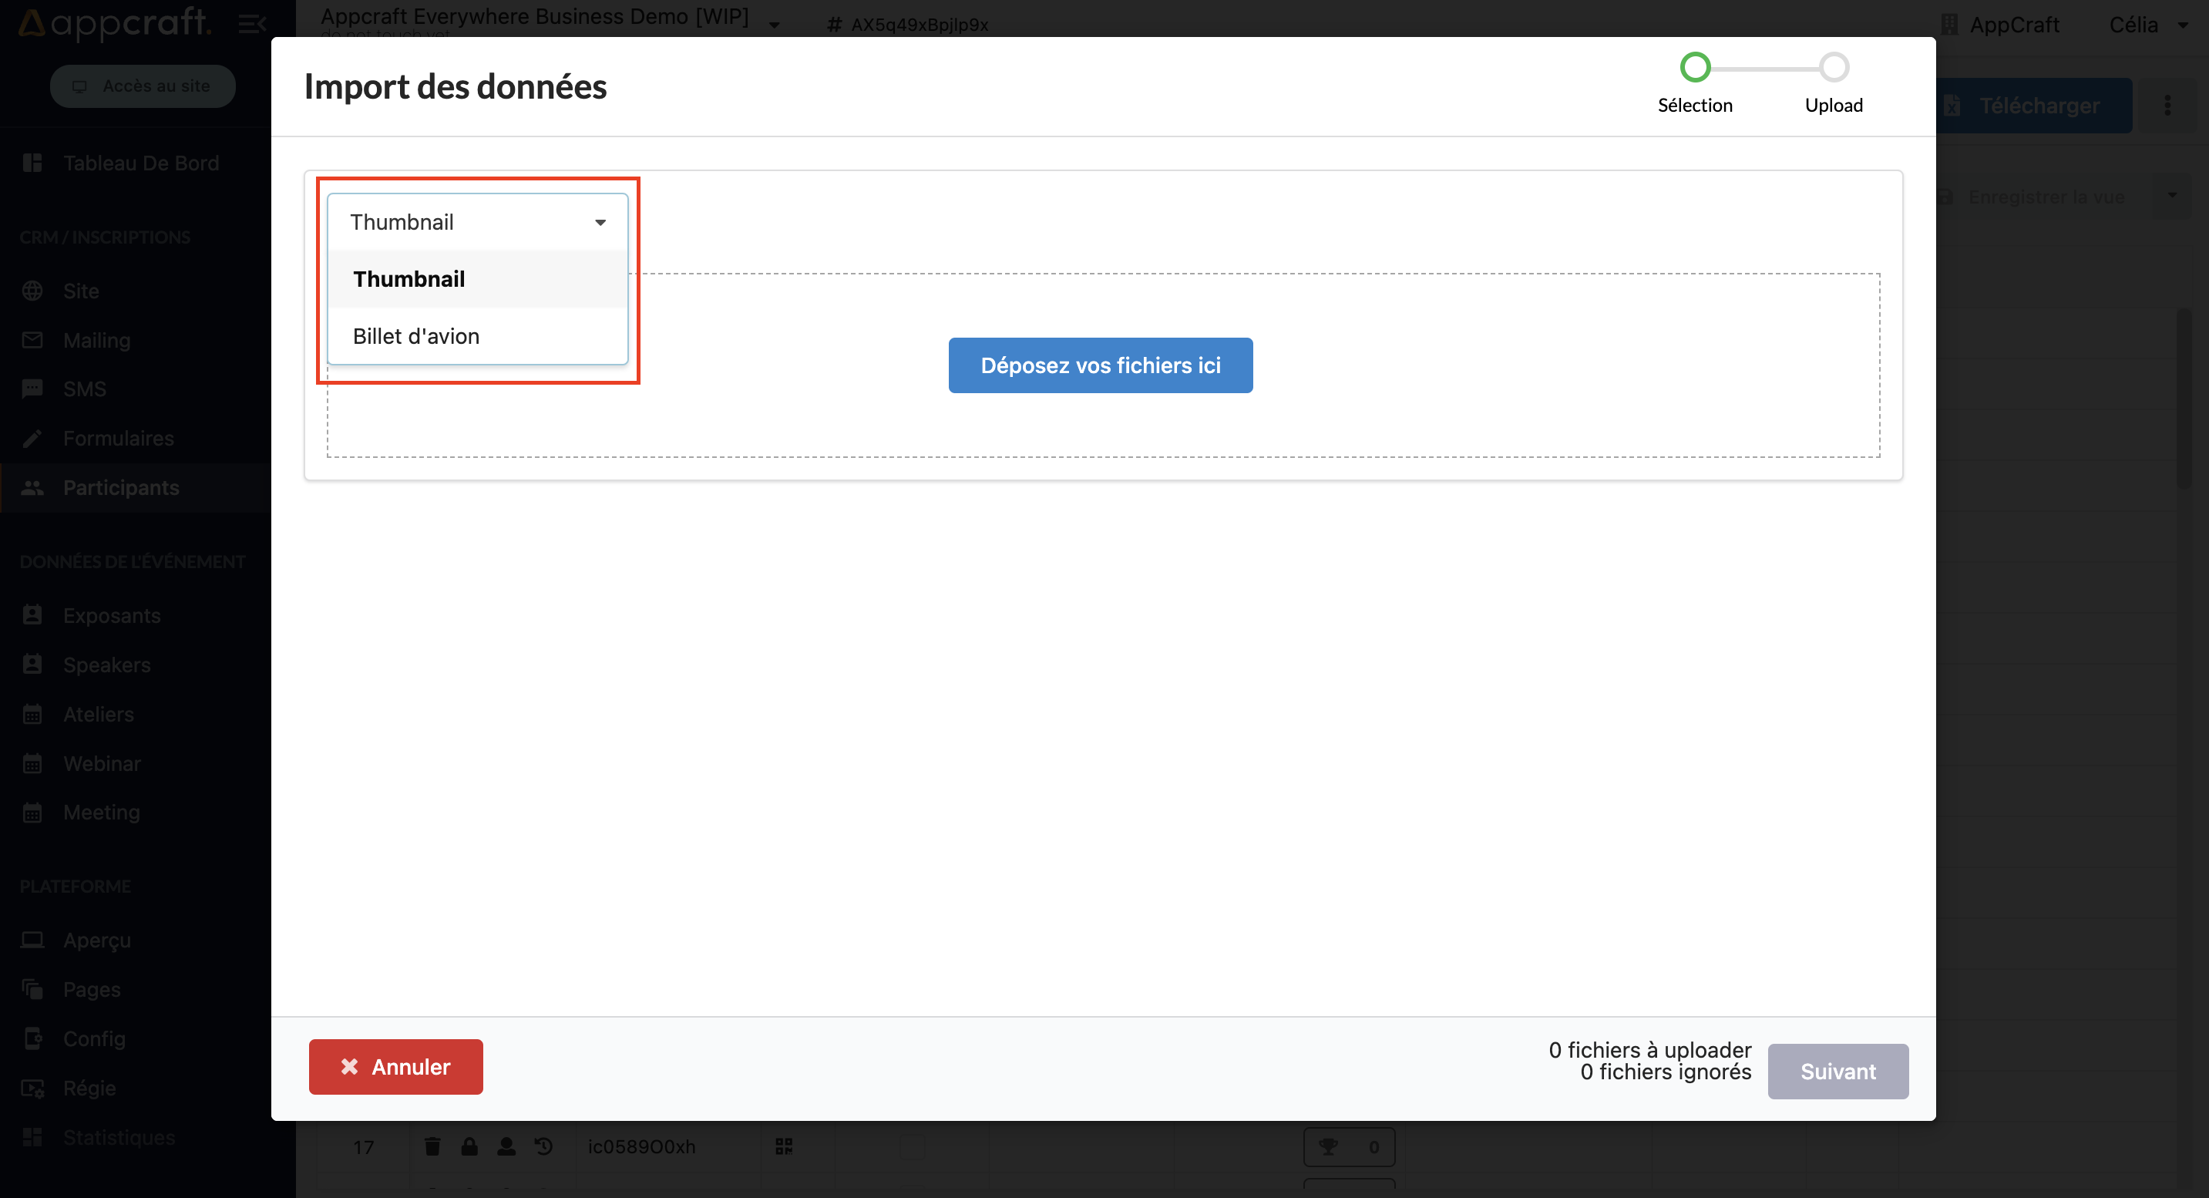Click the Statistiques sidebar icon
This screenshot has height=1198, width=2209.
click(x=32, y=1136)
